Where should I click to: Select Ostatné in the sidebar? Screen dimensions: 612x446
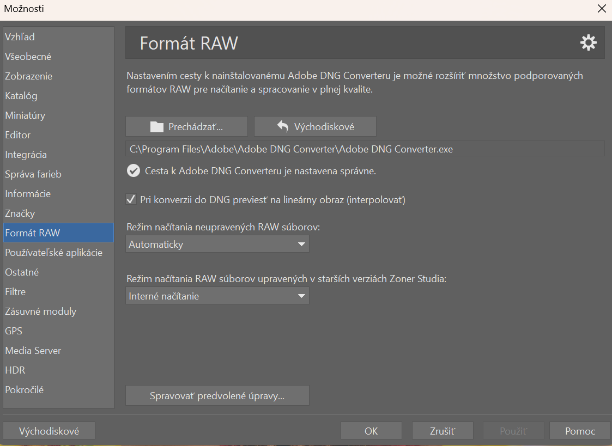[x=58, y=272]
